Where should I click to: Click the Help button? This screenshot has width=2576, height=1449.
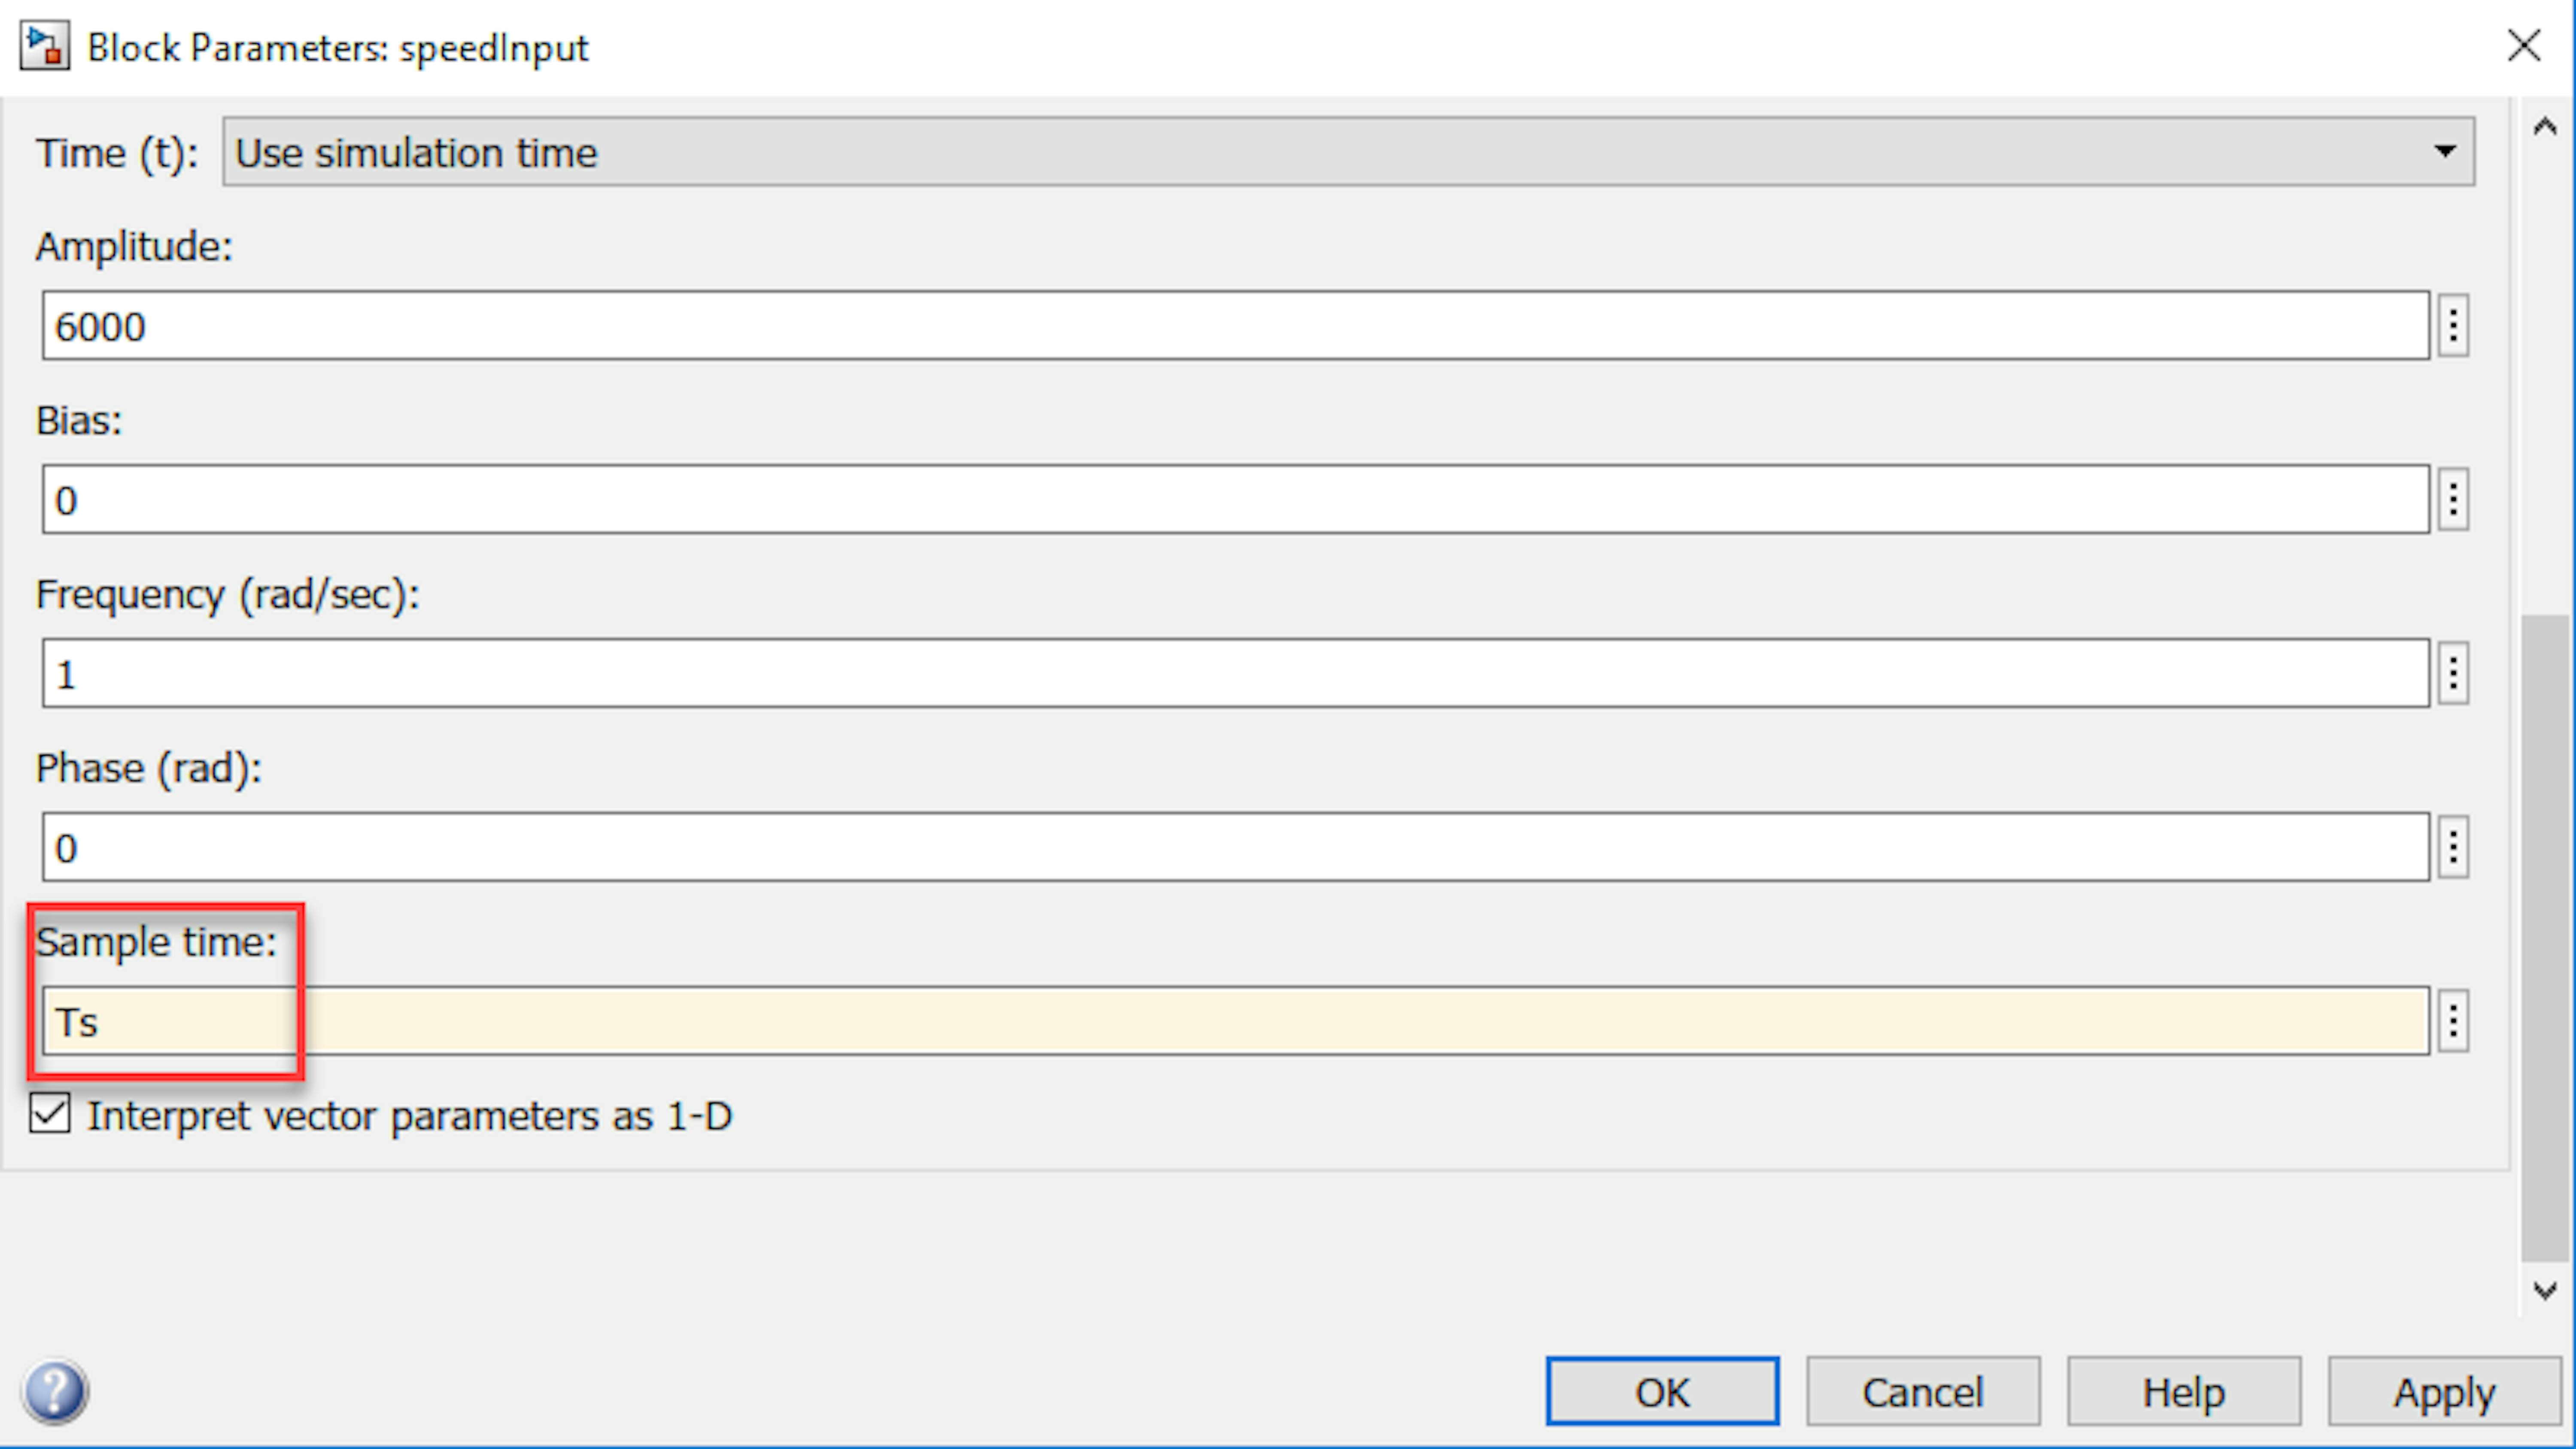[2184, 1392]
